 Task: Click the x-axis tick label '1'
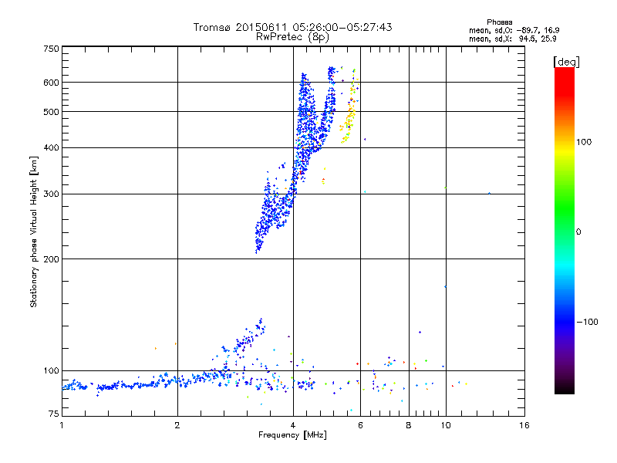(62, 425)
